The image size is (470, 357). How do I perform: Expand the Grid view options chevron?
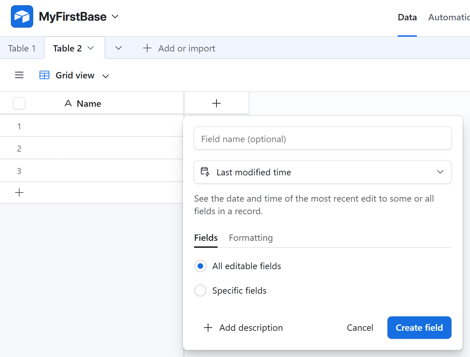(106, 76)
